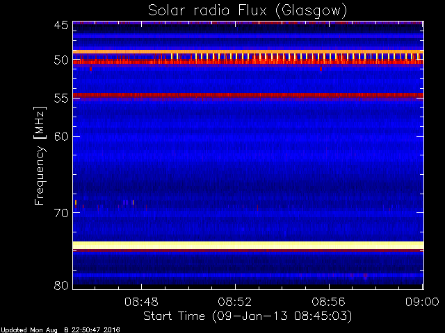The image size is (445, 333).
Task: Click the 45 frequency tick label
Action: (61, 25)
